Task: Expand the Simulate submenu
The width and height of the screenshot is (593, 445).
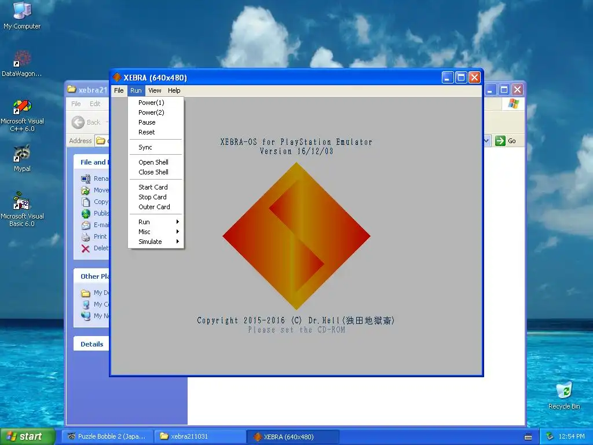Action: pos(156,242)
